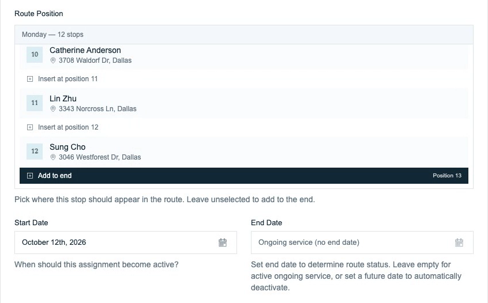Choose Insert at position 11
The image size is (488, 303).
coord(243,79)
